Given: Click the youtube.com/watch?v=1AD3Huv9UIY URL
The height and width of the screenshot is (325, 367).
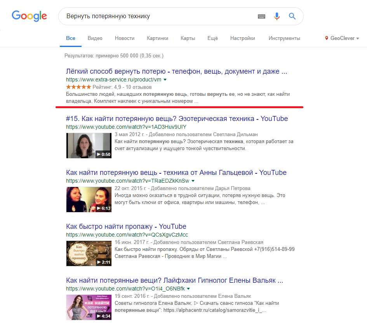Looking at the screenshot, I should coord(126,127).
